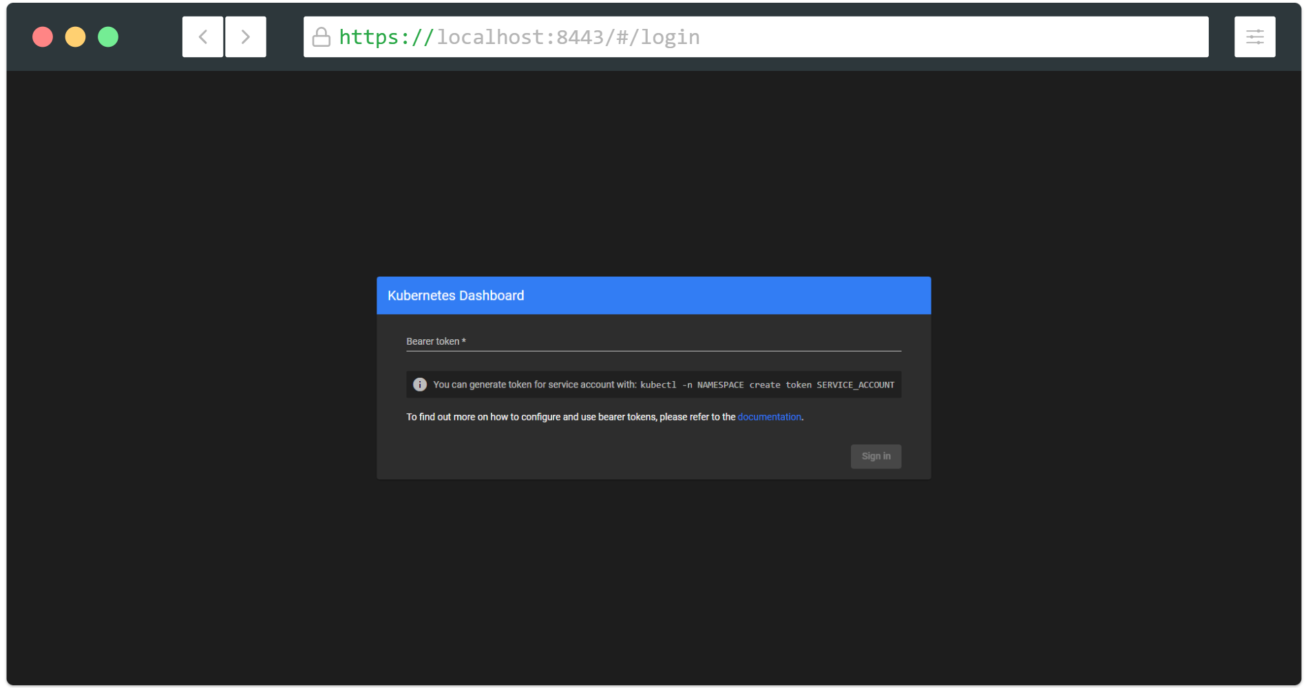Click the browser forward arrow button
This screenshot has height=688, width=1308.
(x=245, y=37)
